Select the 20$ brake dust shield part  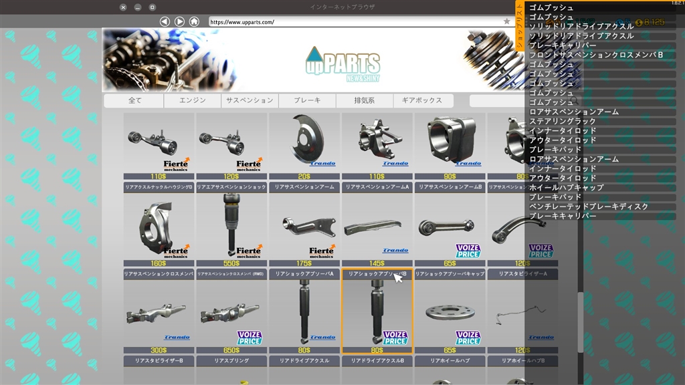[304, 146]
